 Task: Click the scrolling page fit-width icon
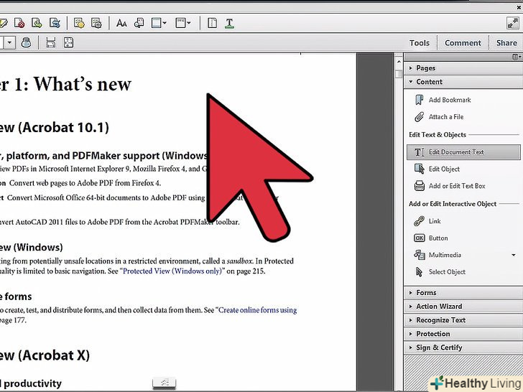(51, 42)
